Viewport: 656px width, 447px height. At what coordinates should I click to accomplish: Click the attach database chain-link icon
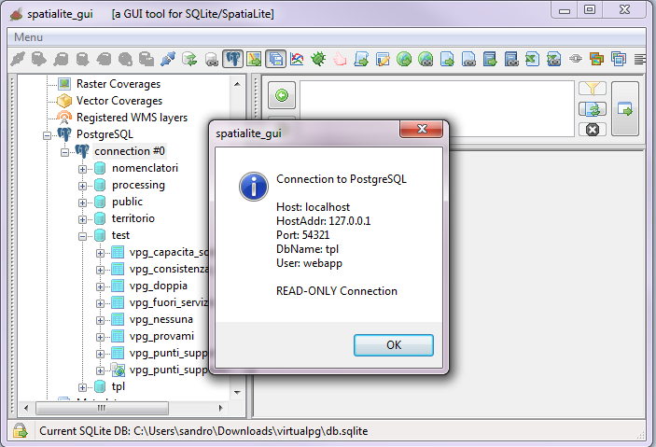click(x=212, y=59)
